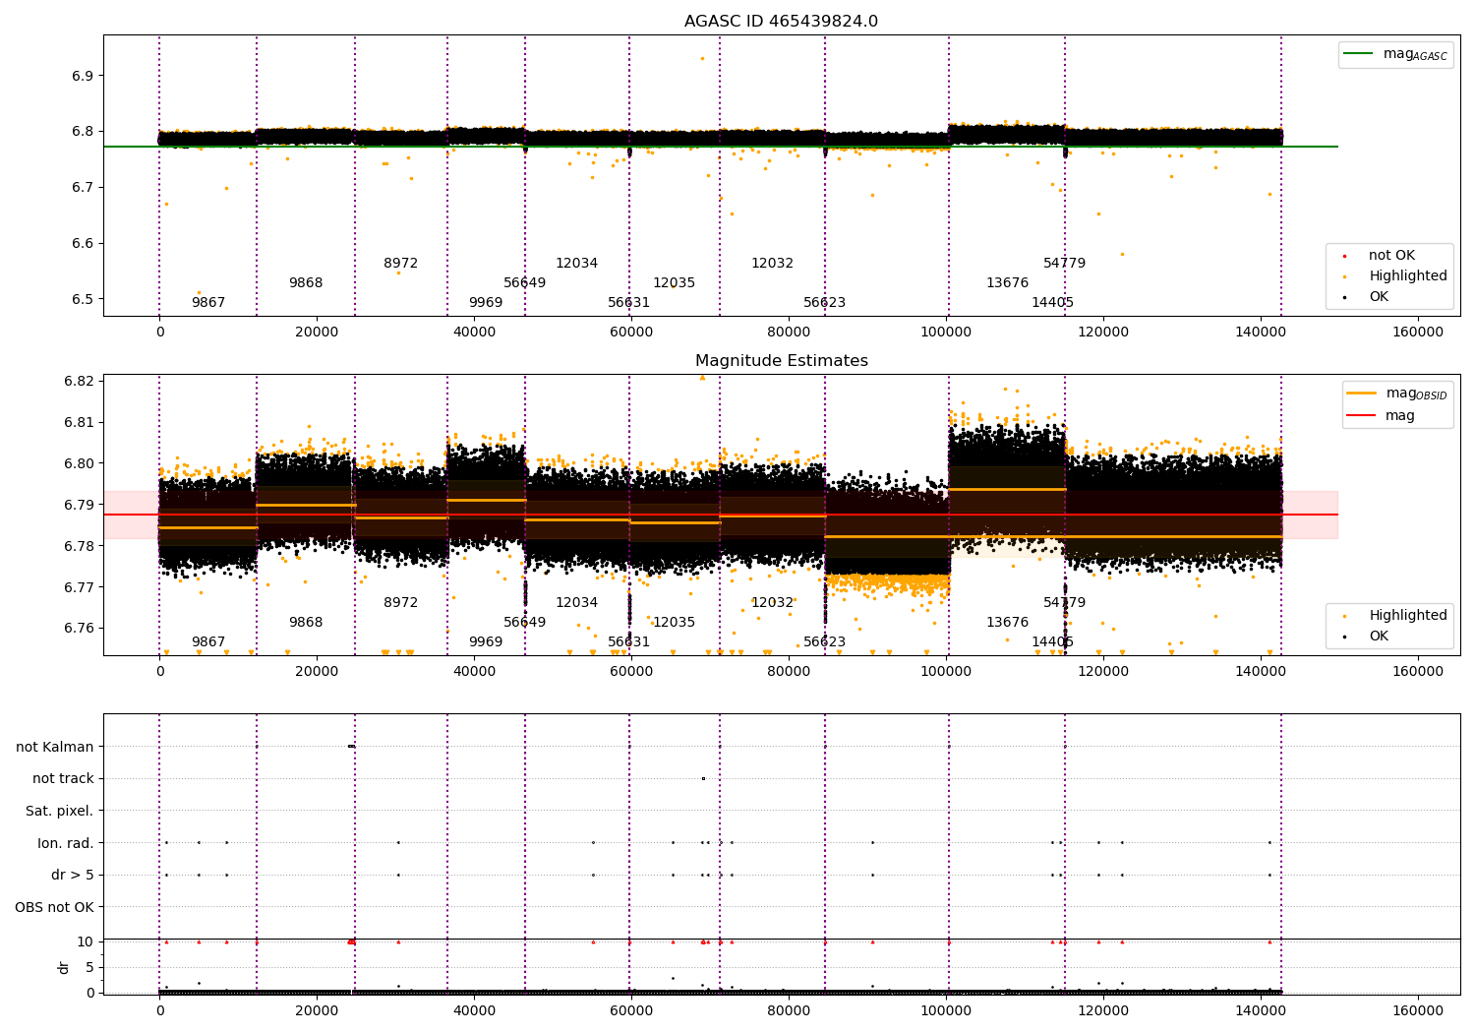1475x1033 pixels.
Task: Click the 160000 x-axis tick in top plot
Action: [1418, 333]
